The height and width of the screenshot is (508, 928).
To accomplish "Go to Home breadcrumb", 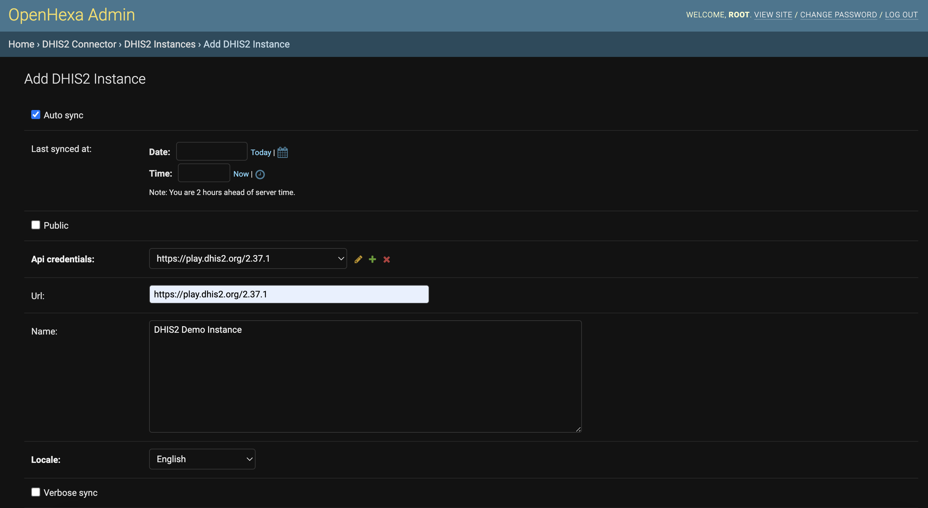I will pos(21,44).
